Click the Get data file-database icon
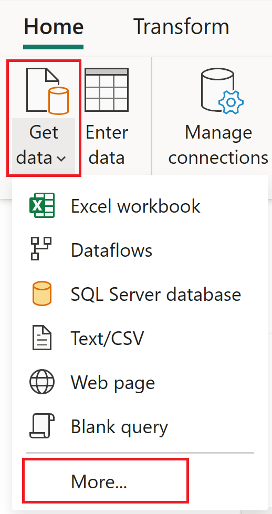Image resolution: width=272 pixels, height=514 pixels. (x=47, y=91)
